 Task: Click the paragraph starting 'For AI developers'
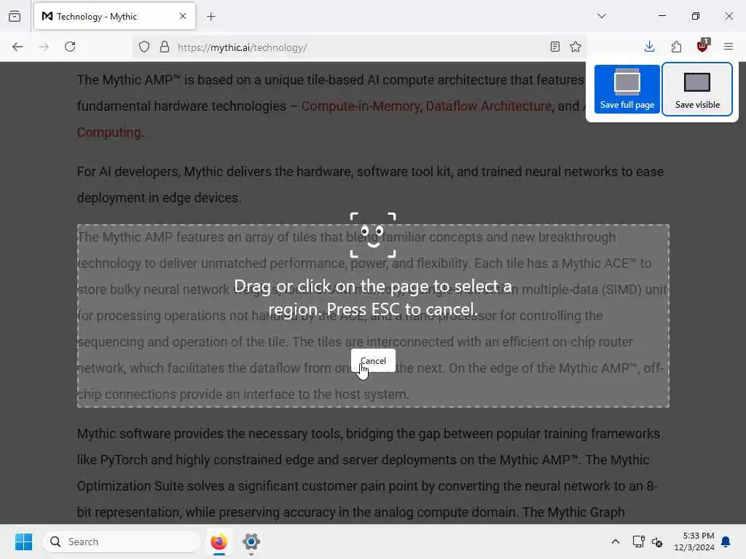pos(370,184)
